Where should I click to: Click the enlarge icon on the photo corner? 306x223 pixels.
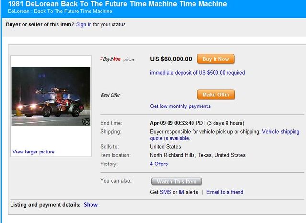pyautogui.click(x=86, y=121)
